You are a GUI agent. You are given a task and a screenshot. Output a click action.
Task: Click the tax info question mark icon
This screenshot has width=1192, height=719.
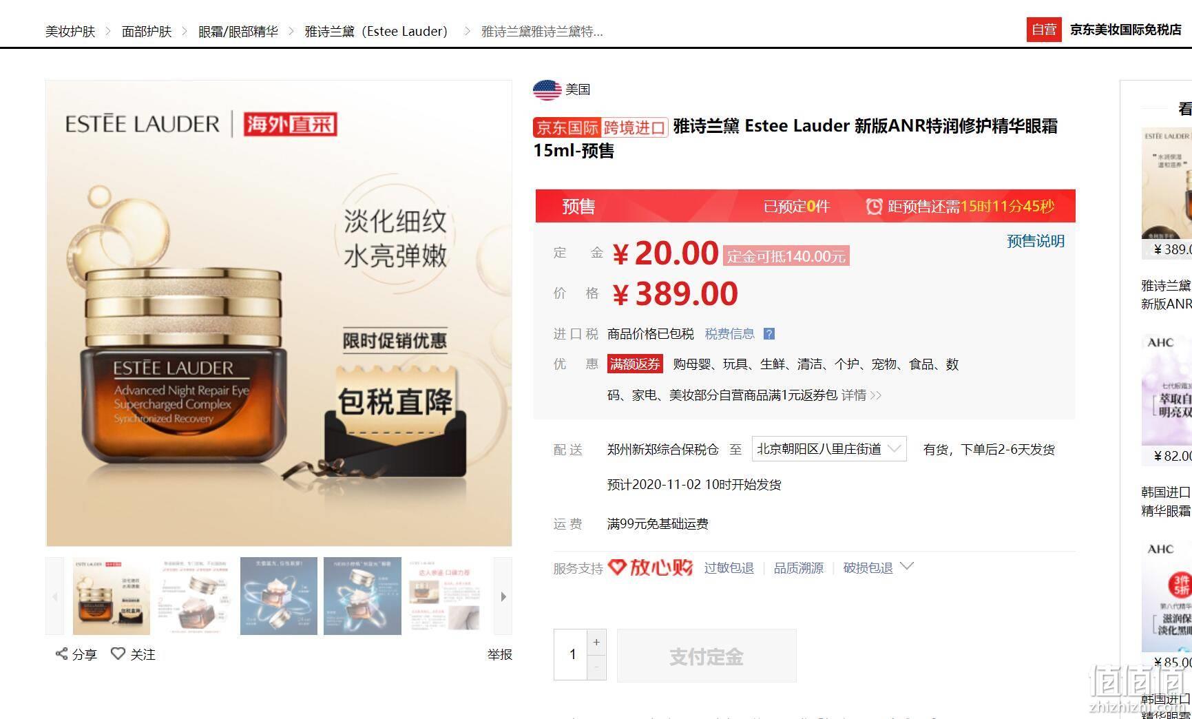[x=769, y=334]
